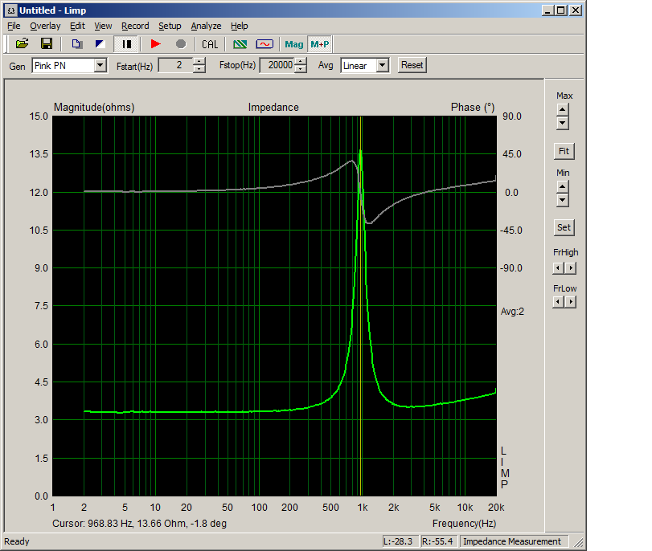652x551 pixels.
Task: Click the Fstop(Hz) value field
Action: 277,65
